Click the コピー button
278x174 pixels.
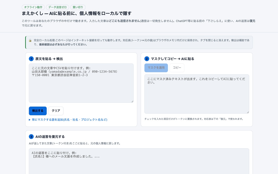click(177, 68)
